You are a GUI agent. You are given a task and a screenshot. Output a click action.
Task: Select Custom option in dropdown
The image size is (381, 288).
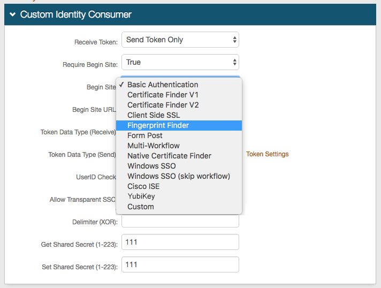(x=141, y=207)
